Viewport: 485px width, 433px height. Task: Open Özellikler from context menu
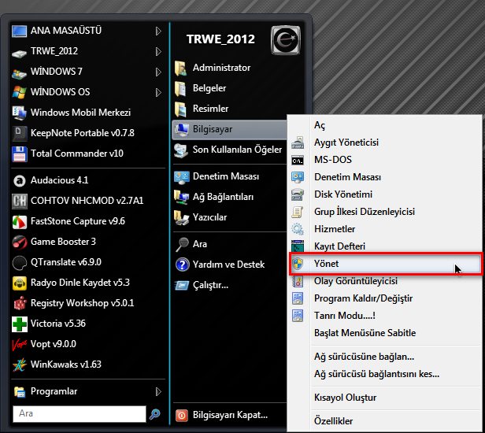385,421
